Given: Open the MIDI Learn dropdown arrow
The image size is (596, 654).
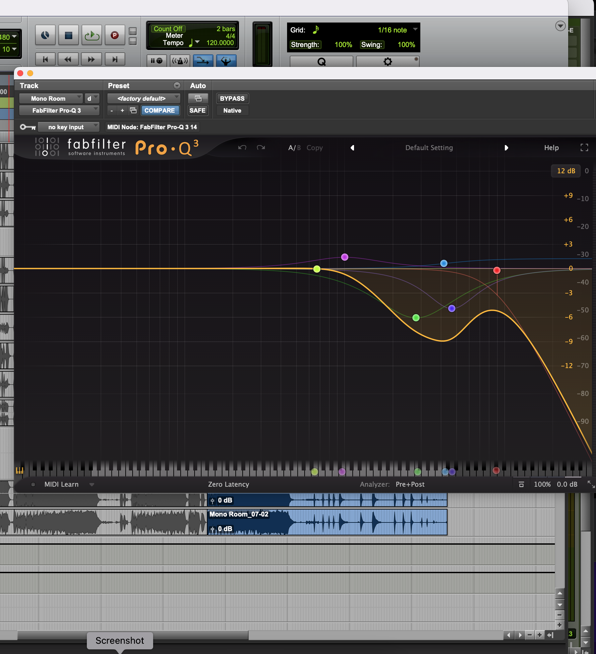Looking at the screenshot, I should coord(92,484).
